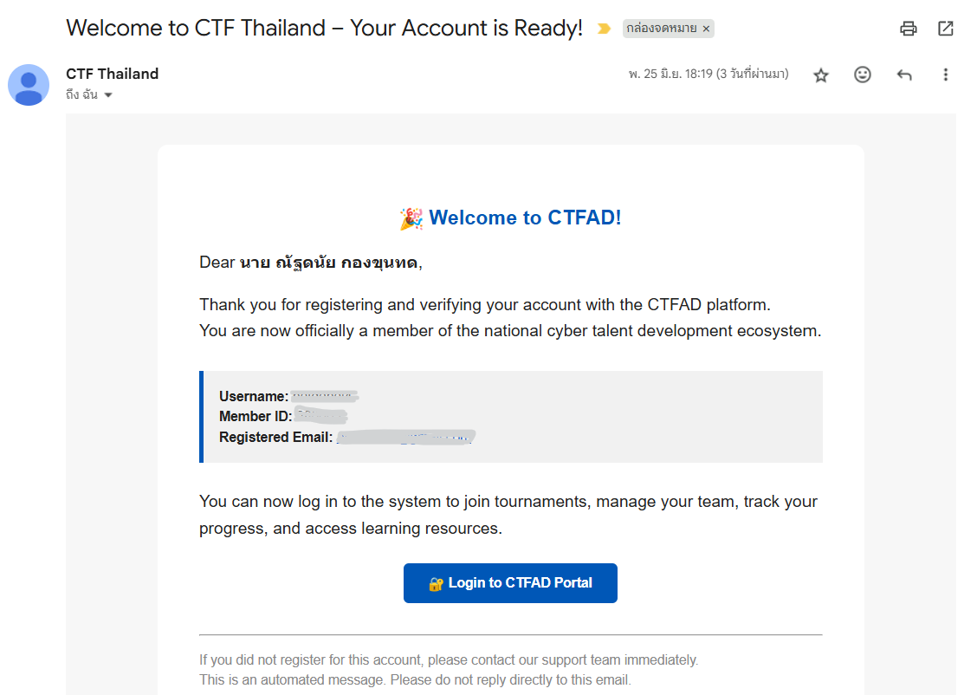Open the more options three-dot menu
The height and width of the screenshot is (695, 964).
pyautogui.click(x=945, y=75)
